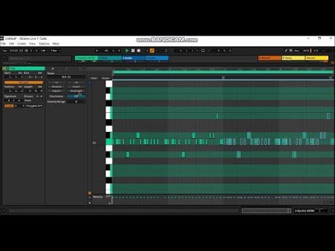
Task: Toggle the metronome
Action: click(x=43, y=50)
